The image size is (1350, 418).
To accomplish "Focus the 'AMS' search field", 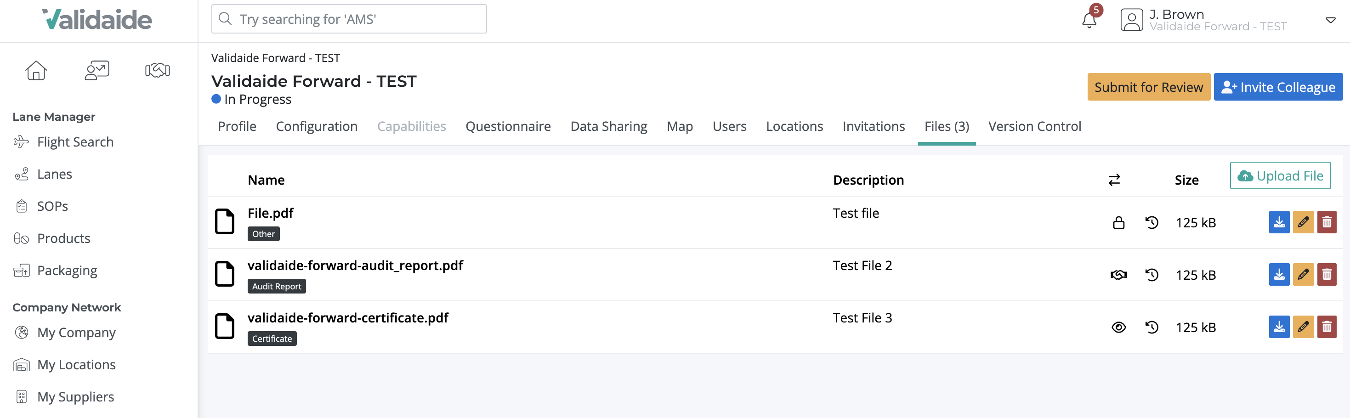I will (349, 19).
